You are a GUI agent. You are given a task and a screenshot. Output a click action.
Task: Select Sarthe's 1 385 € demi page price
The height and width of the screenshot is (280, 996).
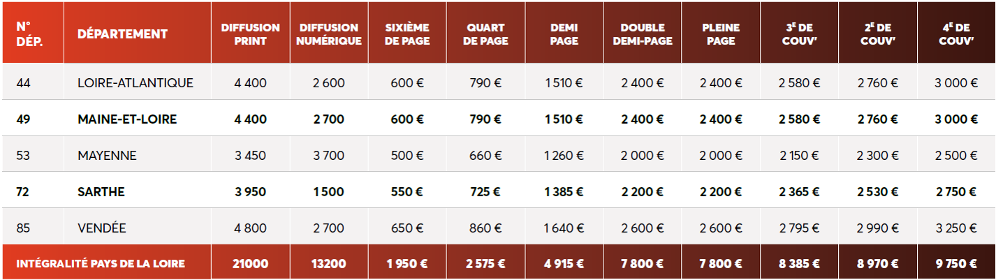[x=564, y=191]
